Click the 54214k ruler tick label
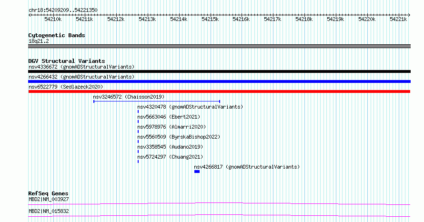The width and height of the screenshot is (424, 222). point(179,19)
